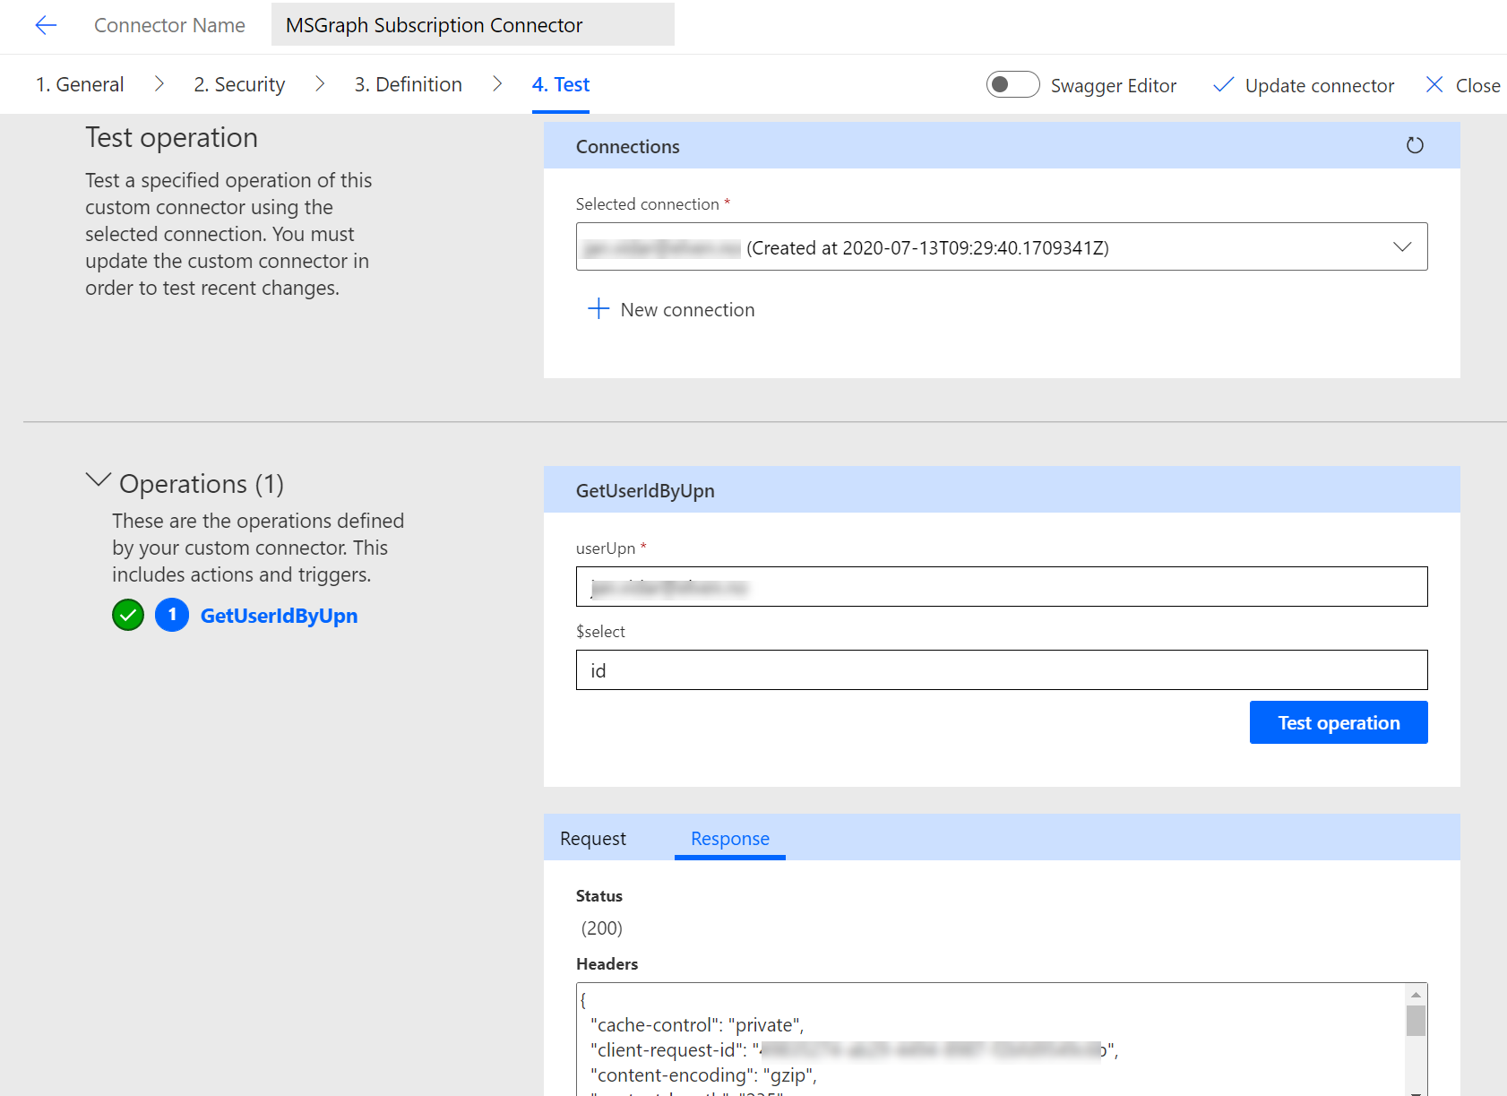Open the GetUserIdByUpn operation link
The image size is (1507, 1096).
[x=279, y=616]
